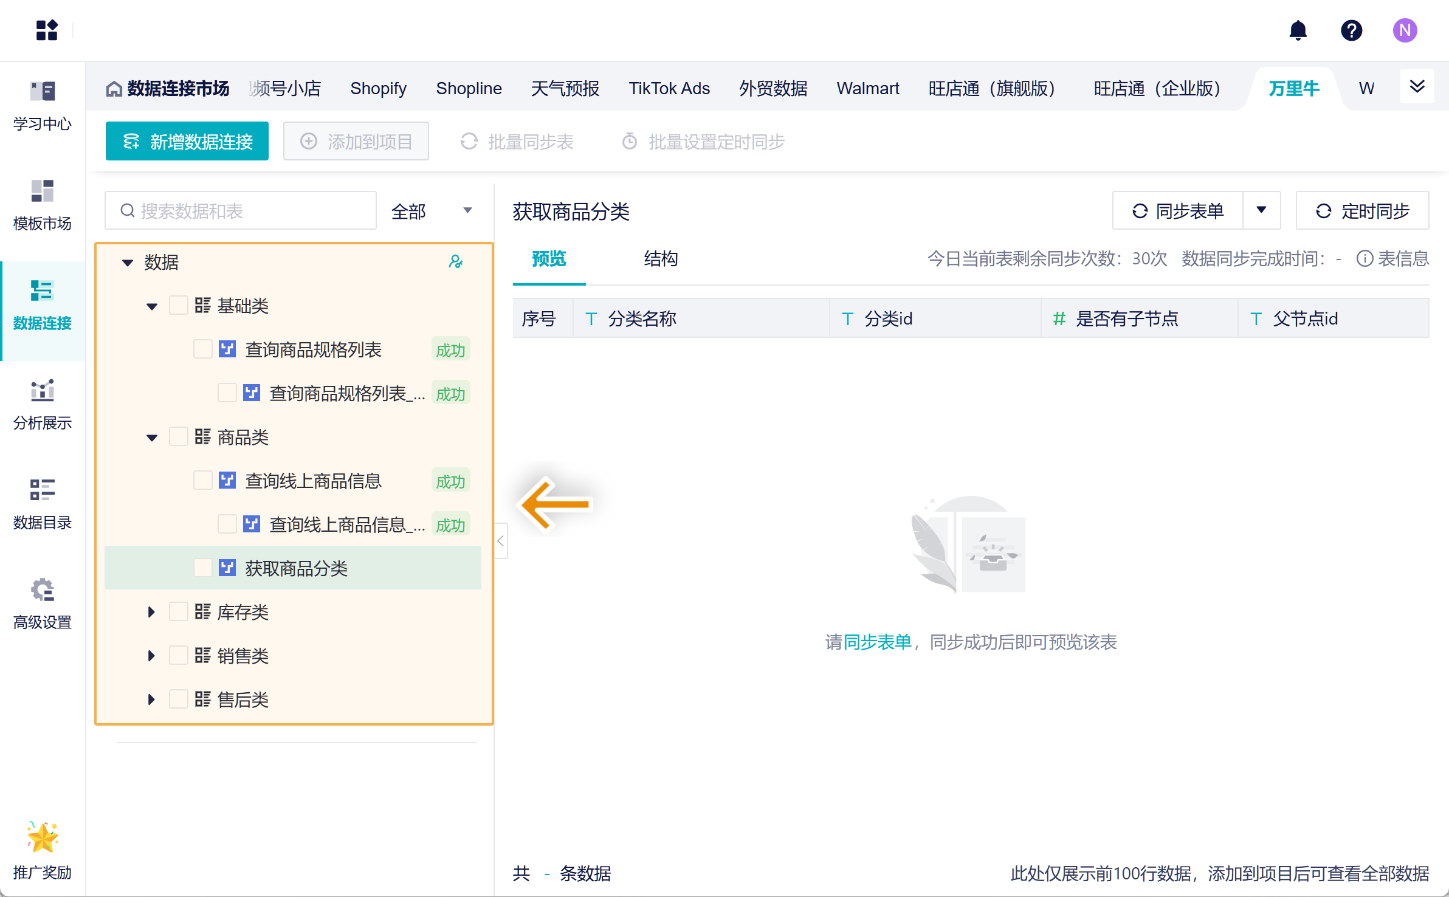Click the user permission icon beside 数据
The height and width of the screenshot is (897, 1449).
tap(455, 262)
